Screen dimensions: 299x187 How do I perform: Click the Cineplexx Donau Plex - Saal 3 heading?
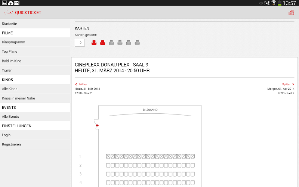pos(111,65)
